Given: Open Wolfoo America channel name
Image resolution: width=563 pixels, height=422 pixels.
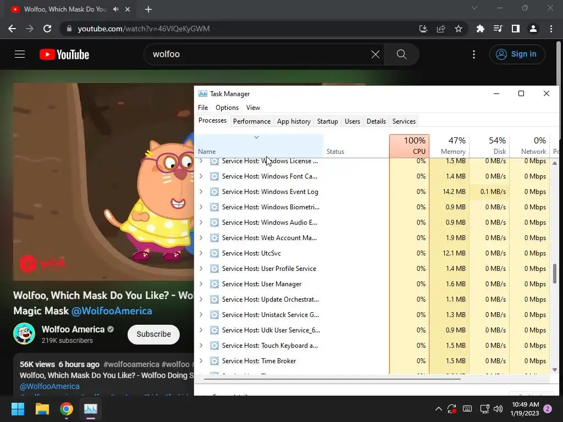Looking at the screenshot, I should (73, 329).
